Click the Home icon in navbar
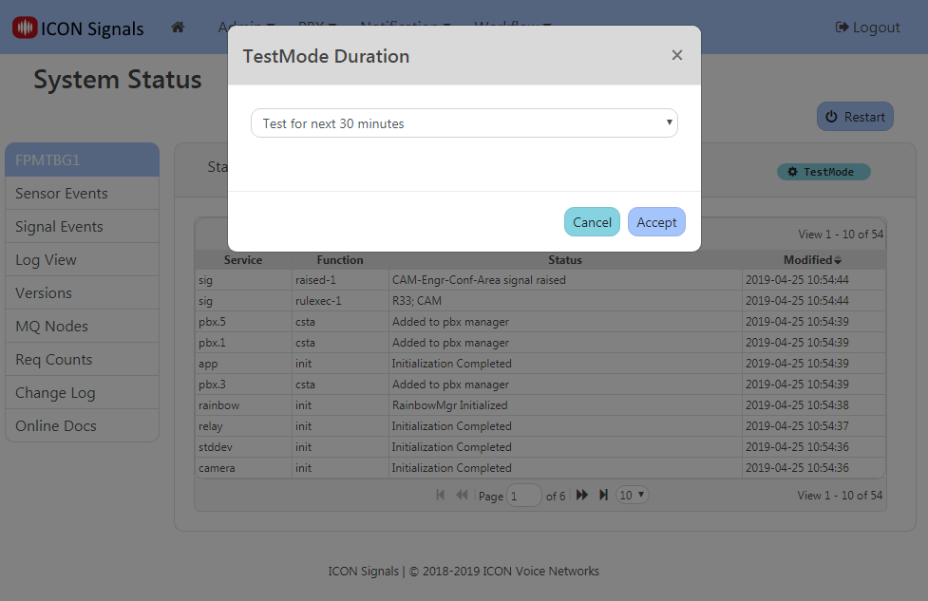This screenshot has width=928, height=601. [178, 28]
